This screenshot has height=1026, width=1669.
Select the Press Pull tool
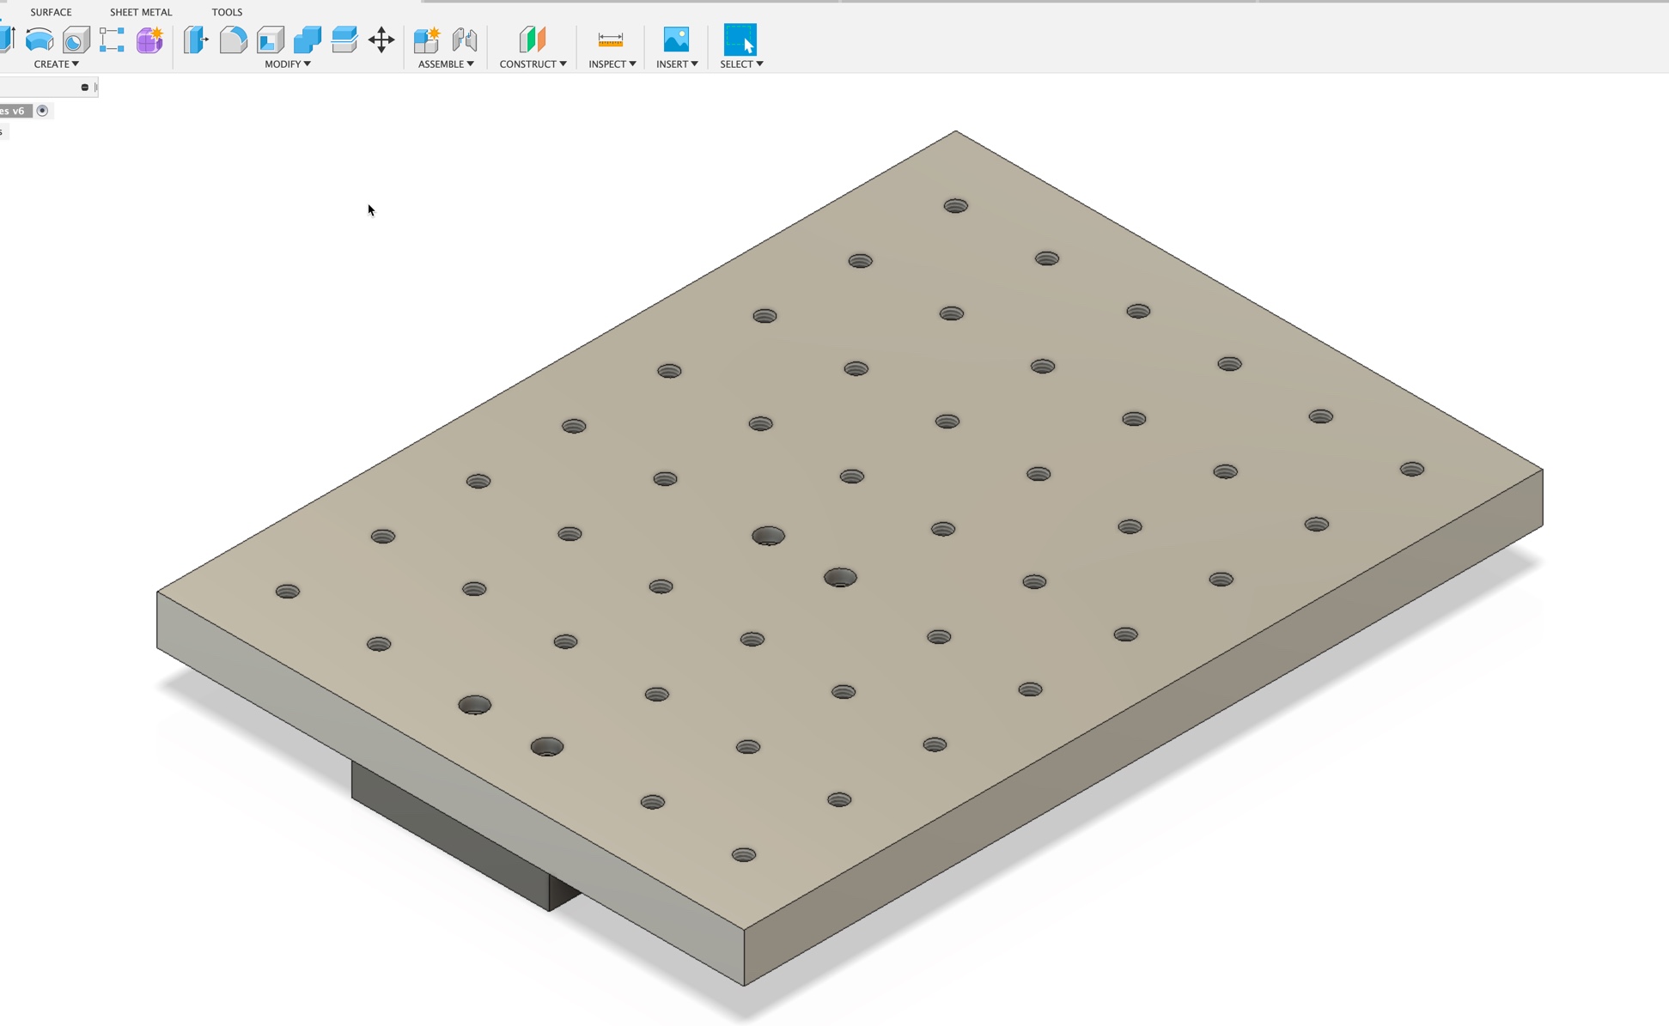tap(196, 39)
